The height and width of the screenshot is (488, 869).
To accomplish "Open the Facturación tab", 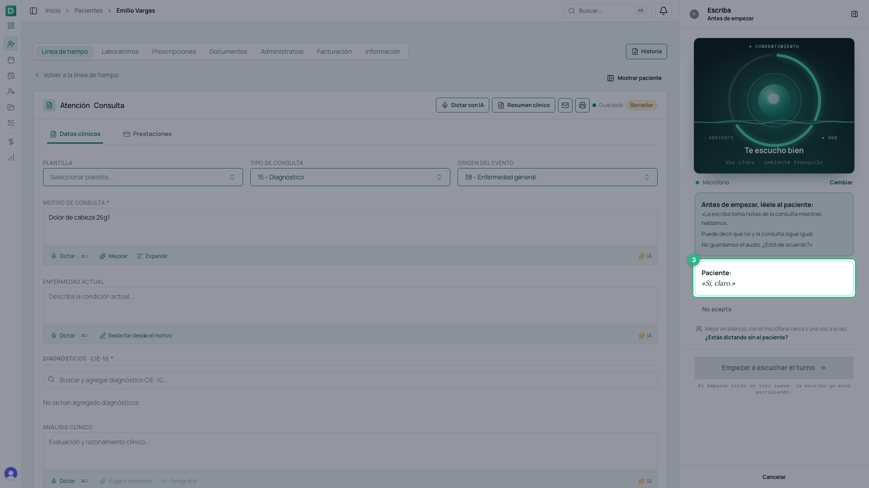I will click(334, 52).
